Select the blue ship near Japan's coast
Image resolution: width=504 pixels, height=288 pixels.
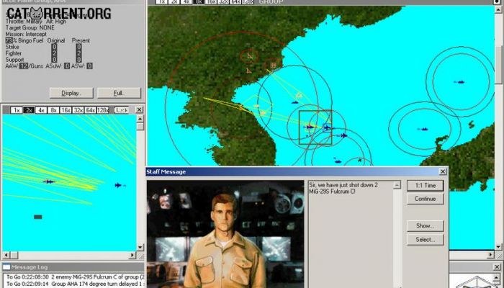[423, 129]
